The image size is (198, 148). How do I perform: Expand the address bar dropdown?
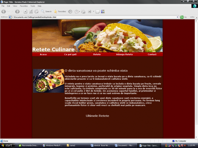coord(177,17)
